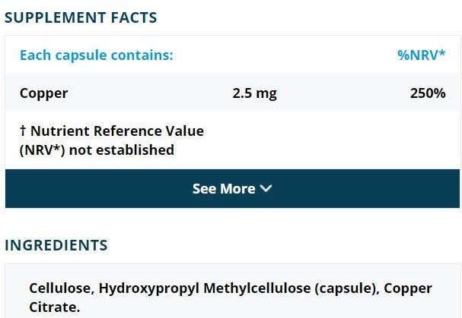
Task: Click the 2.5 mg amount value
Action: (254, 93)
